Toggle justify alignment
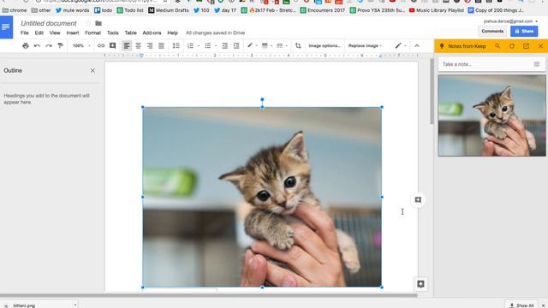Viewport: 548px width, 308px height. pyautogui.click(x=161, y=45)
